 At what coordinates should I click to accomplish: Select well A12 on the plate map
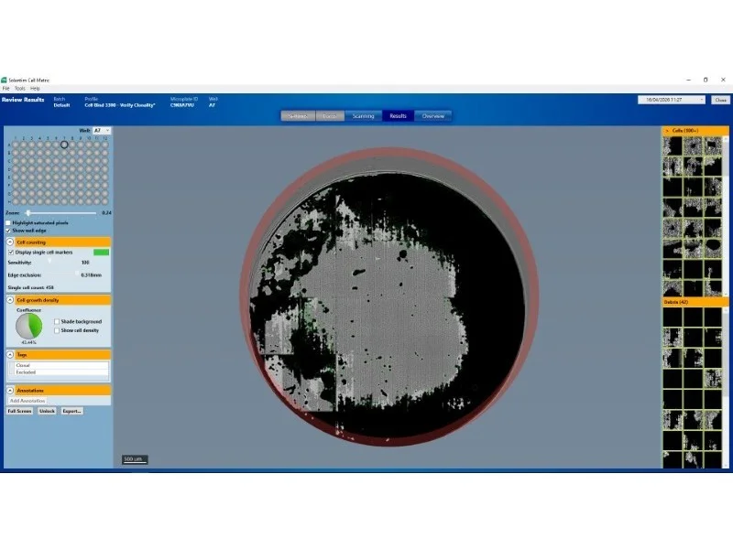point(104,145)
